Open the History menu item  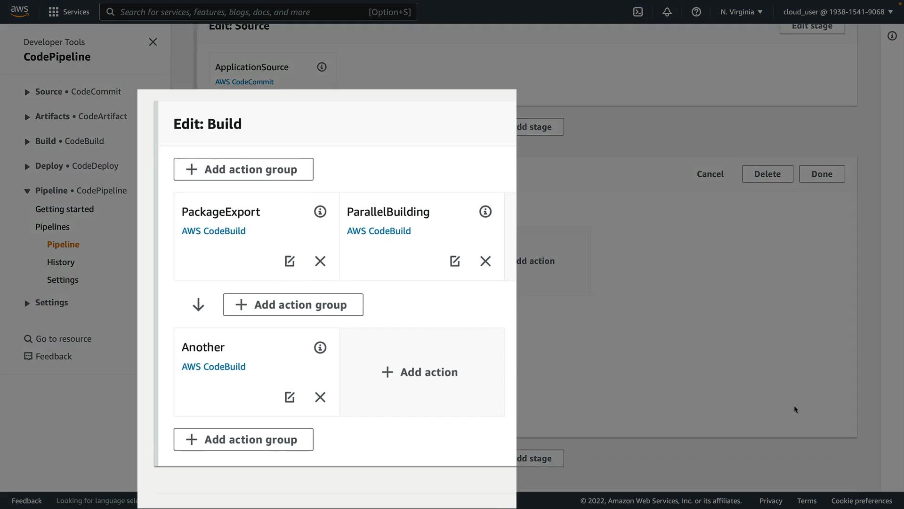click(61, 262)
